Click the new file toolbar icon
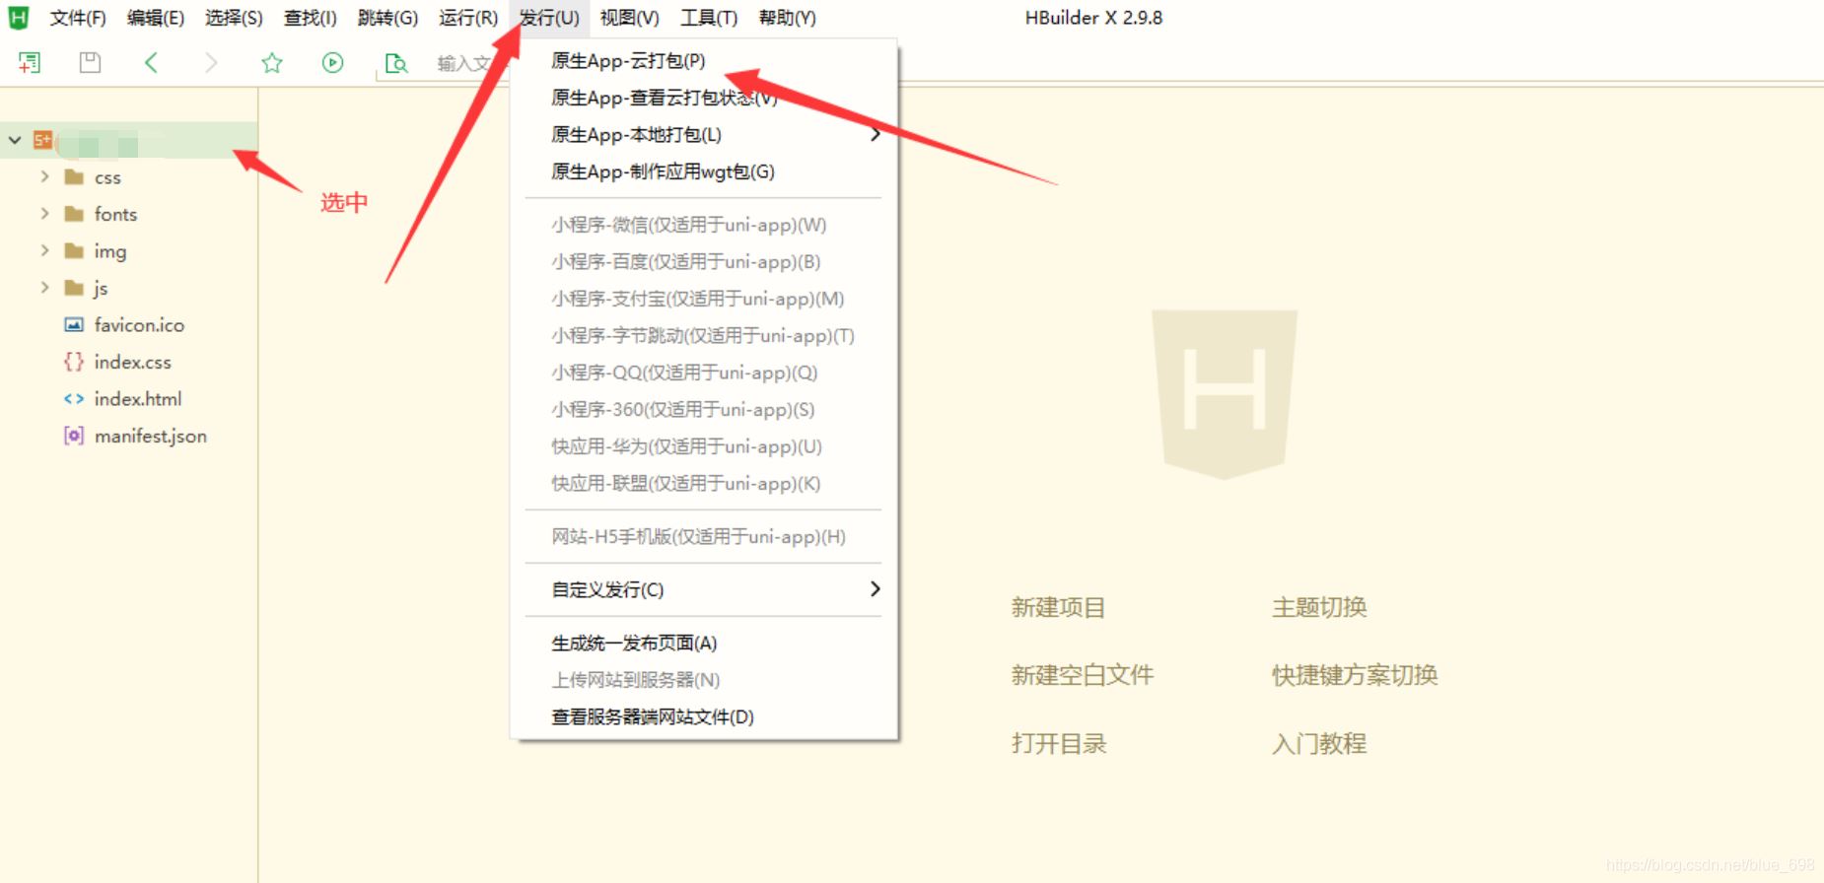1824x883 pixels. pyautogui.click(x=30, y=63)
